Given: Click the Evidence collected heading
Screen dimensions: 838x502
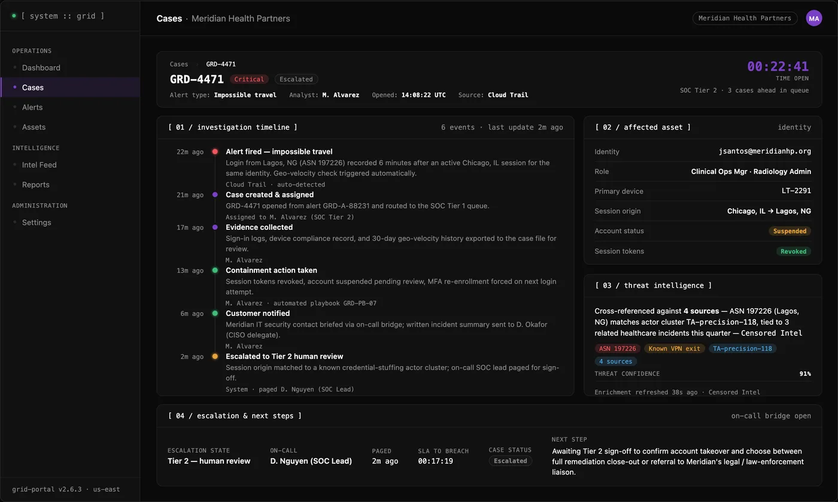Looking at the screenshot, I should pyautogui.click(x=259, y=227).
